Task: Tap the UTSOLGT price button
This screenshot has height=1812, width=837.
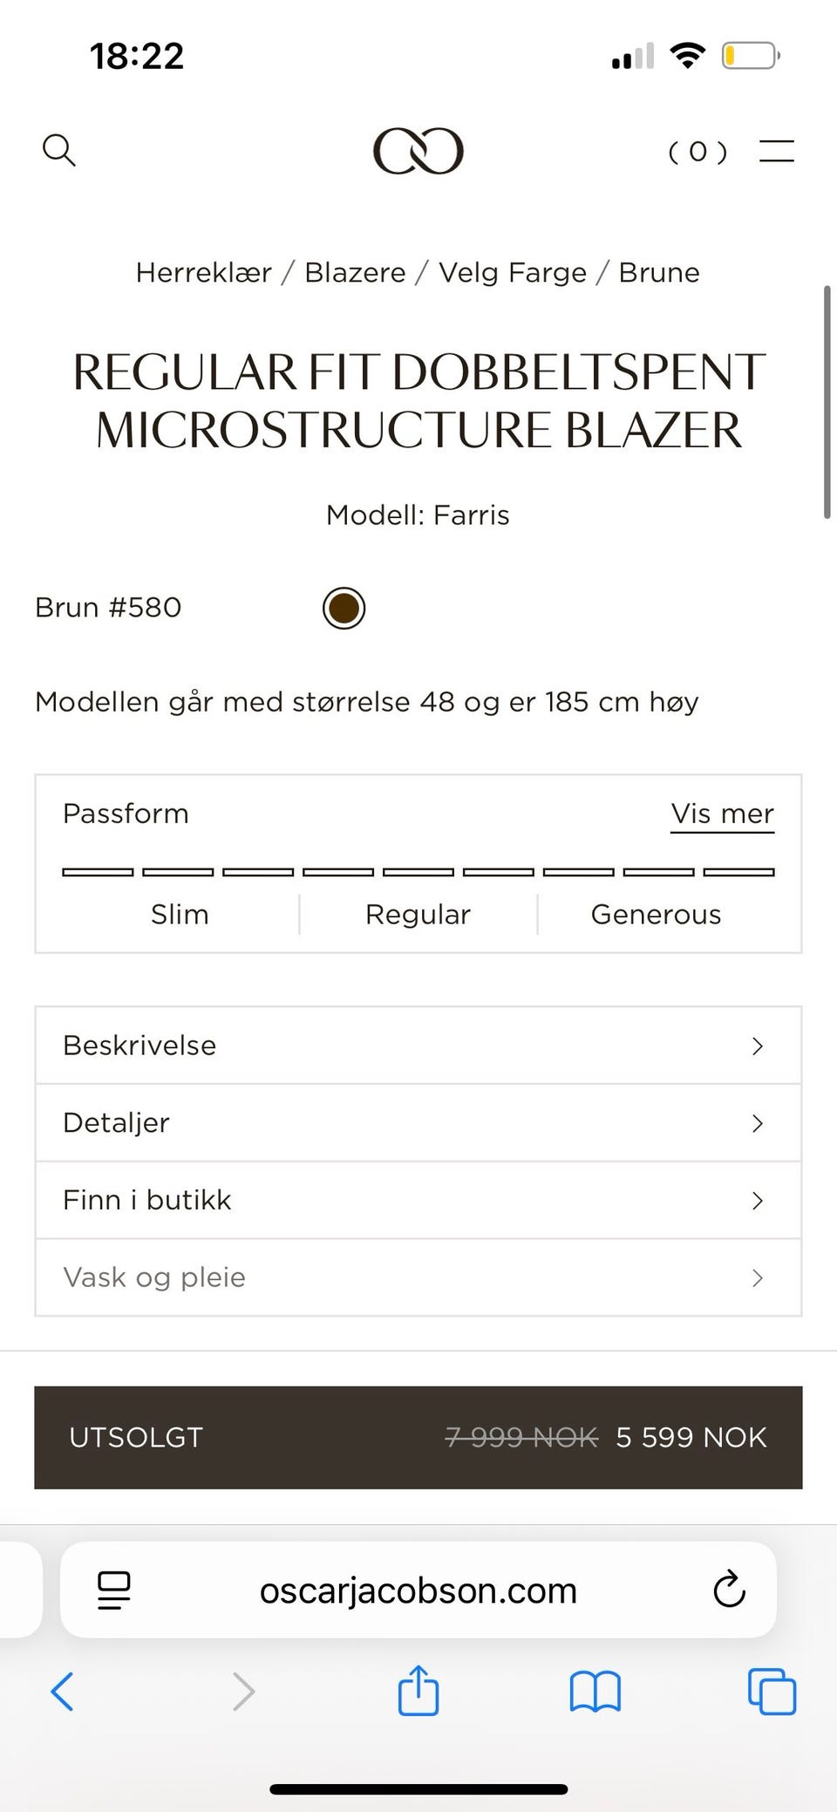Action: pyautogui.click(x=418, y=1437)
